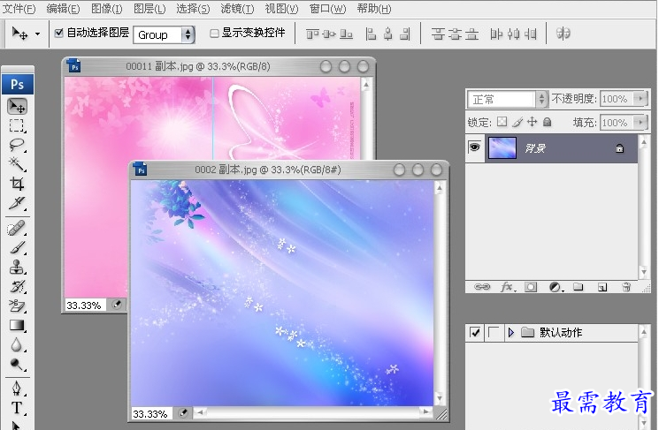This screenshot has height=430, width=659.
Task: Toggle dialog box for 默认动作
Action: pyautogui.click(x=494, y=333)
